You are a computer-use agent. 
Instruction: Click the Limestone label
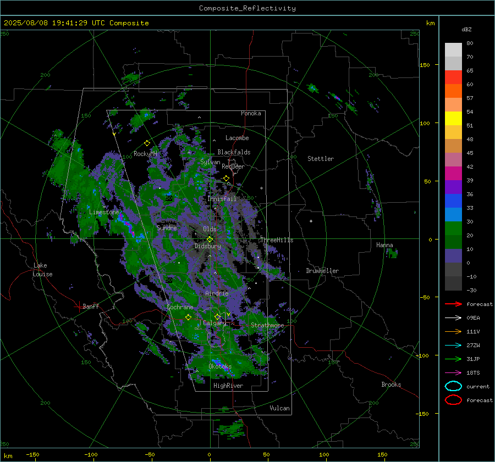coord(104,212)
